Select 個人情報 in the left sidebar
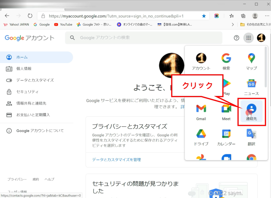Viewport: 271px width, 198px height. [24, 69]
